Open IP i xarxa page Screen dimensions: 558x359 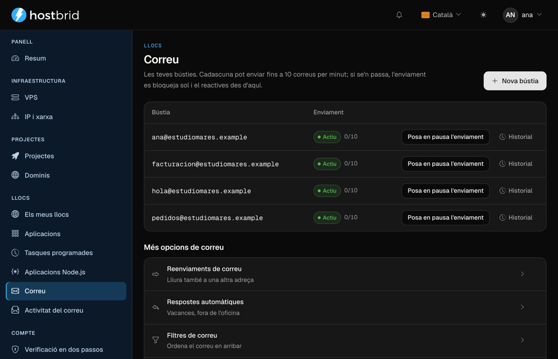tap(66, 117)
